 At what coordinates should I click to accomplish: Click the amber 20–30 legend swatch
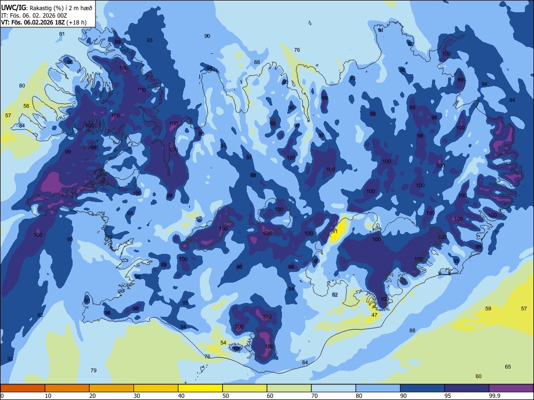click(x=112, y=388)
